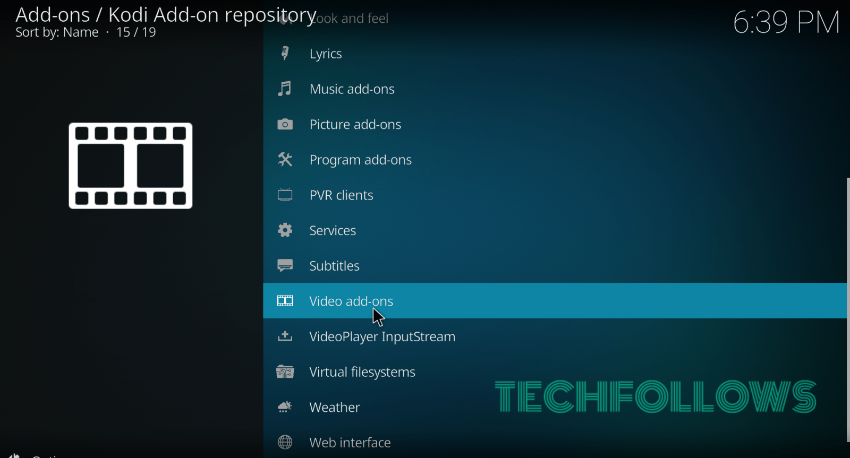Click the large film strip thumbnail

(131, 166)
